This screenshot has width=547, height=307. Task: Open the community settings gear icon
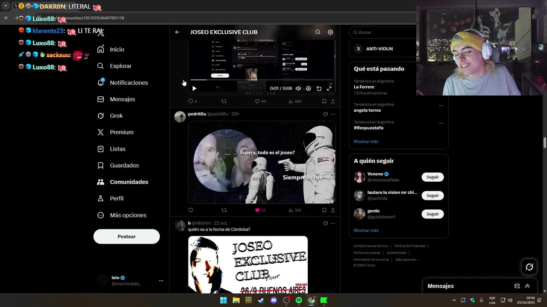[330, 32]
